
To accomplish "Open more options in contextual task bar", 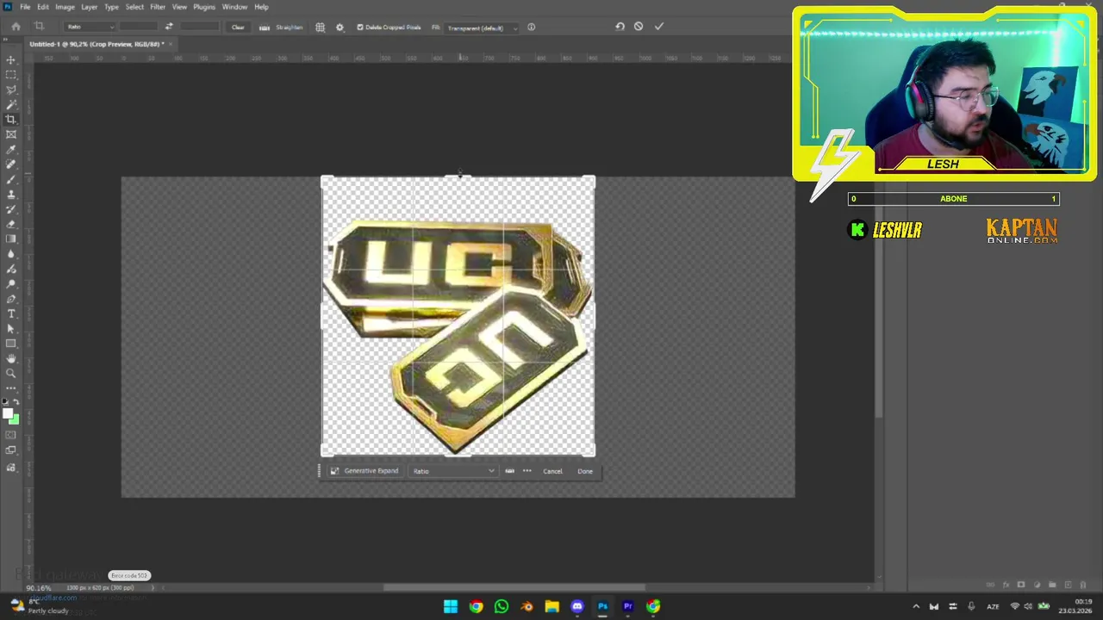I will pyautogui.click(x=527, y=471).
